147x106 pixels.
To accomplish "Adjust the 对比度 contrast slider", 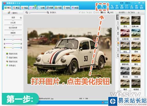I will (x=13, y=25).
